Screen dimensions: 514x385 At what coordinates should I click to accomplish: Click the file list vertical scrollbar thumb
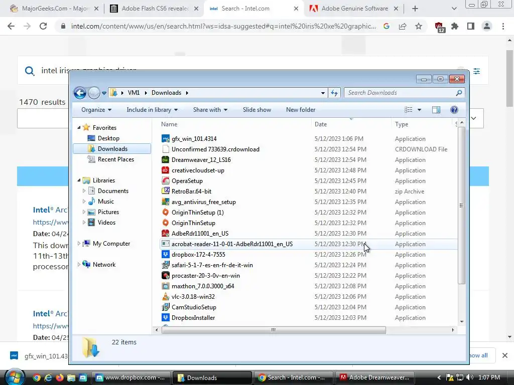tap(462, 206)
